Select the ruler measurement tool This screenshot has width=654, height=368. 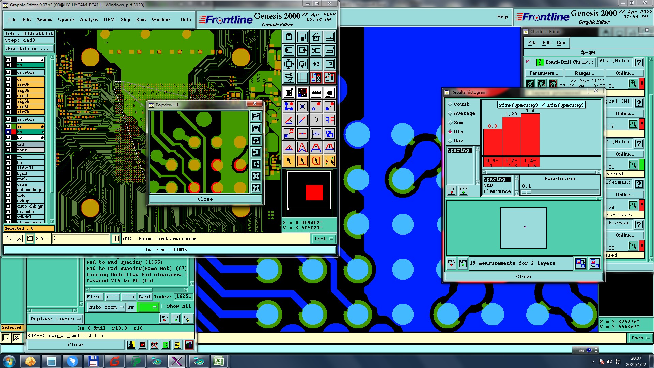[x=316, y=93]
